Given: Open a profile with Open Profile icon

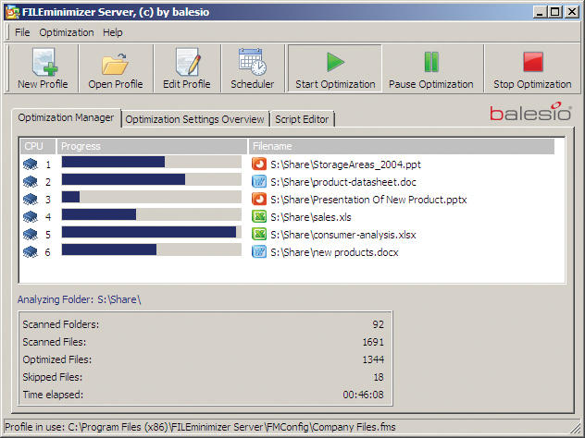Looking at the screenshot, I should (x=116, y=64).
